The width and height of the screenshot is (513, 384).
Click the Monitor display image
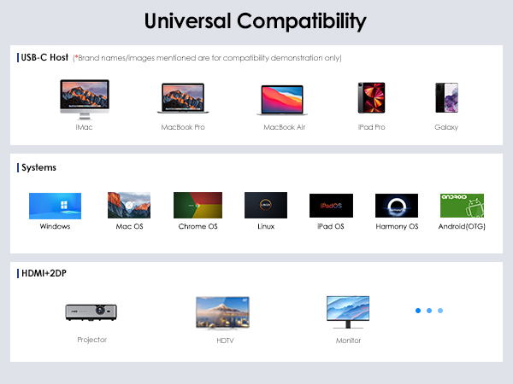[348, 312]
